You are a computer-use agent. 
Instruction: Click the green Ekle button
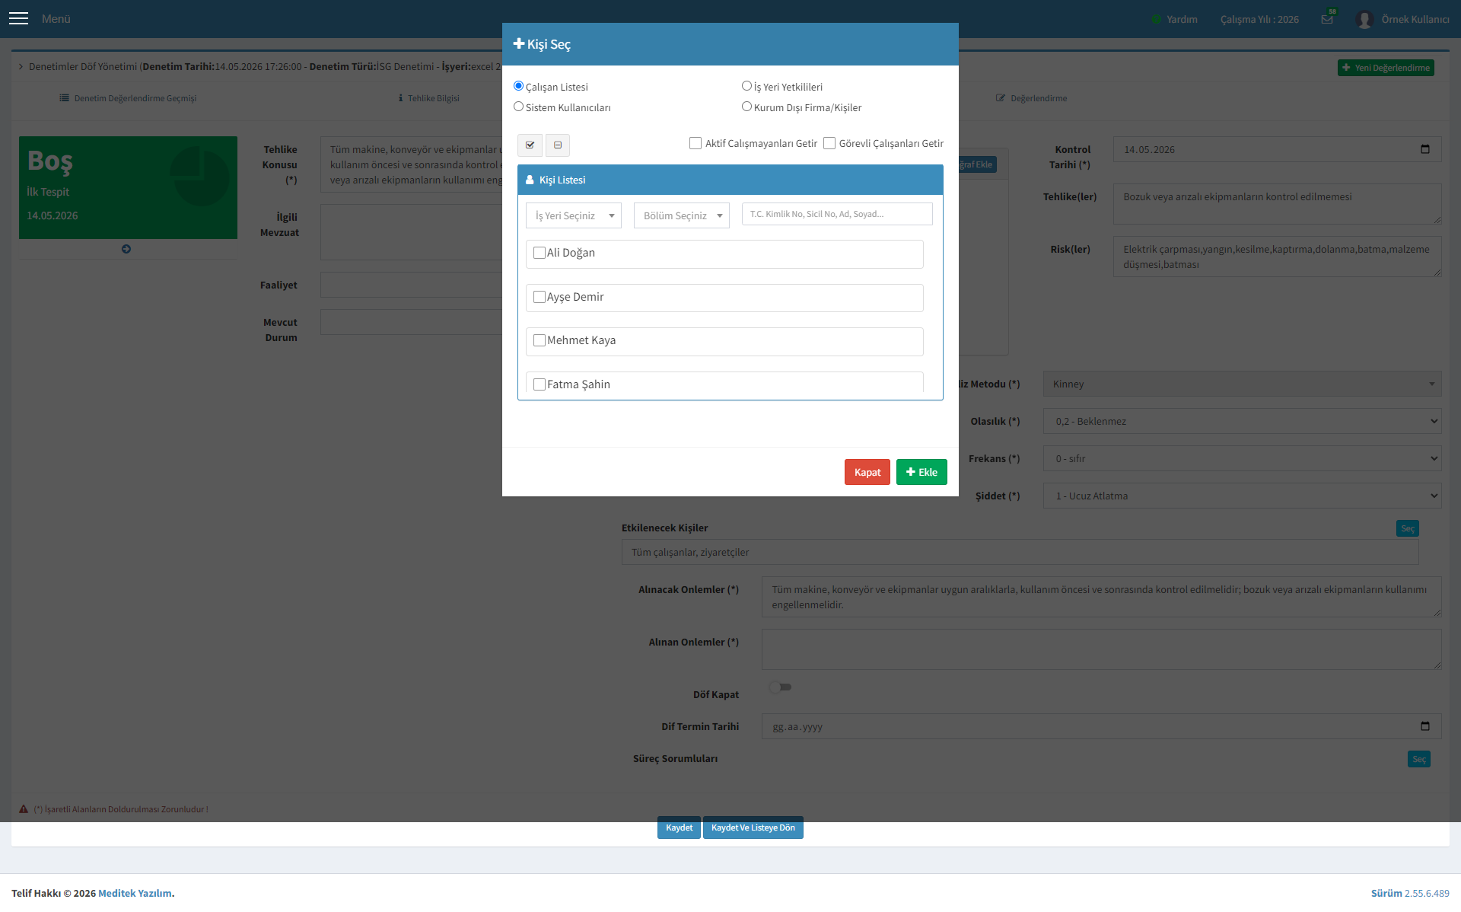click(x=921, y=472)
